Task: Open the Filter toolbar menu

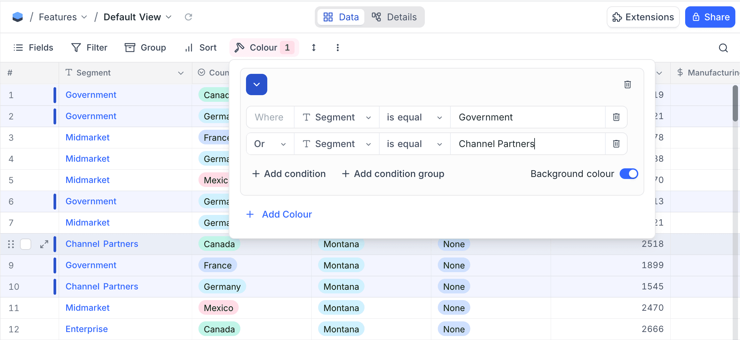Action: [89, 48]
